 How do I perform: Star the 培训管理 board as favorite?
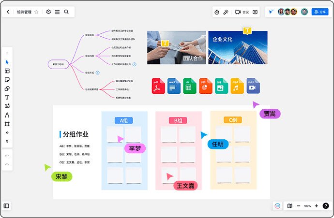point(36,12)
